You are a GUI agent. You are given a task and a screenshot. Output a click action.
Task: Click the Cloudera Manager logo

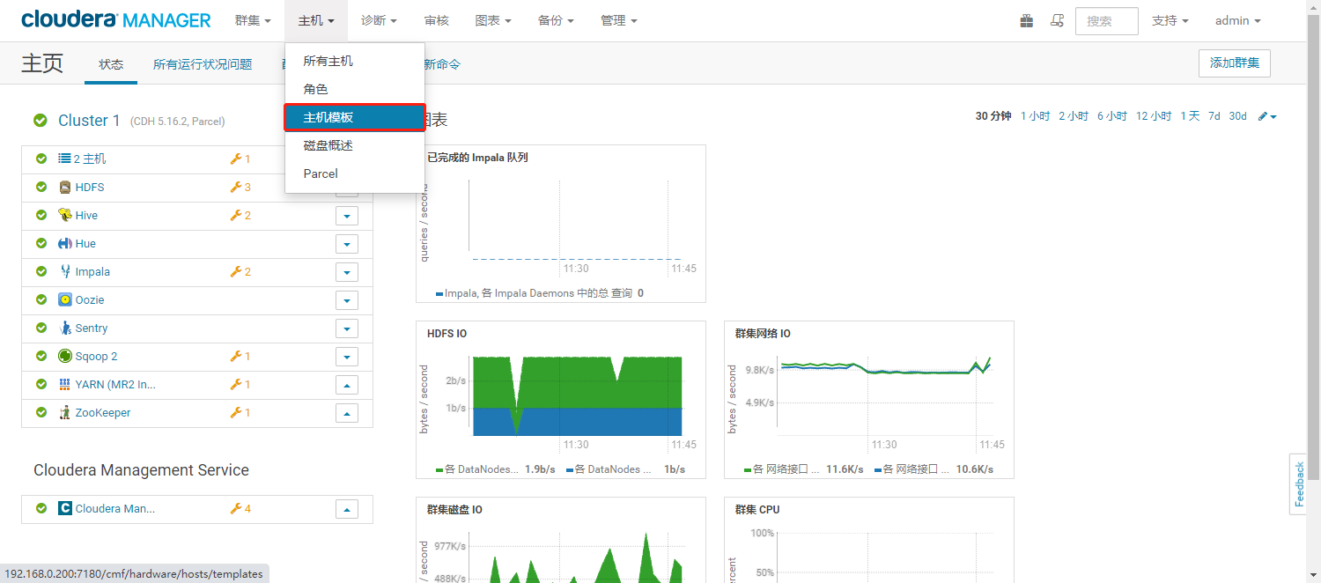(x=116, y=20)
